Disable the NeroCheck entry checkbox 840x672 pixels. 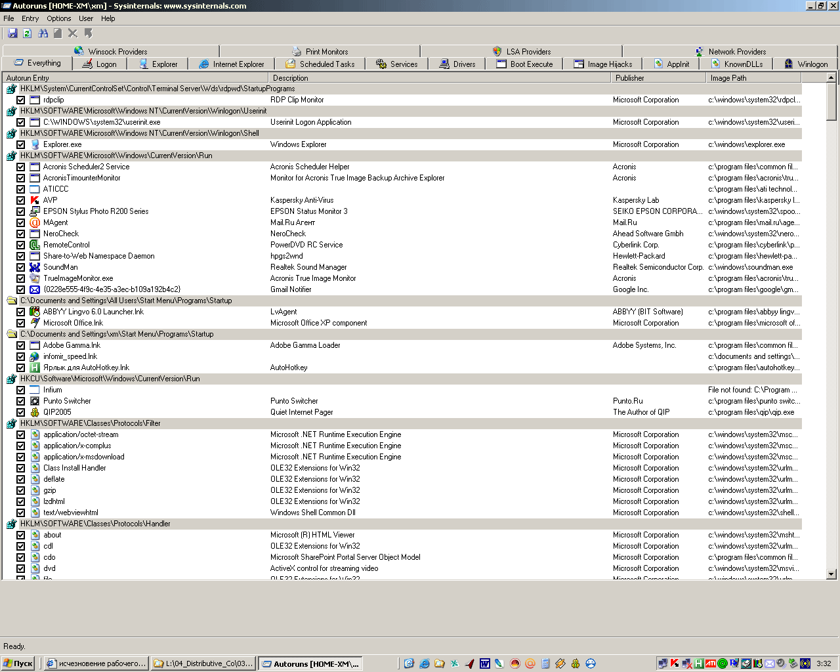coord(21,234)
